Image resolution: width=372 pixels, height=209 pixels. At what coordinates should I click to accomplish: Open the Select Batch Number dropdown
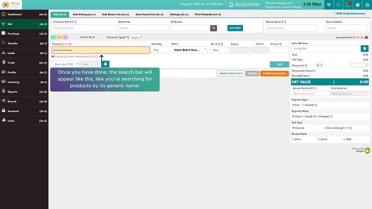pyautogui.click(x=189, y=50)
